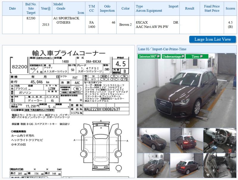The width and height of the screenshot is (238, 180).
Task: Click the FA 1400 transmission cell
Action: tap(92, 25)
